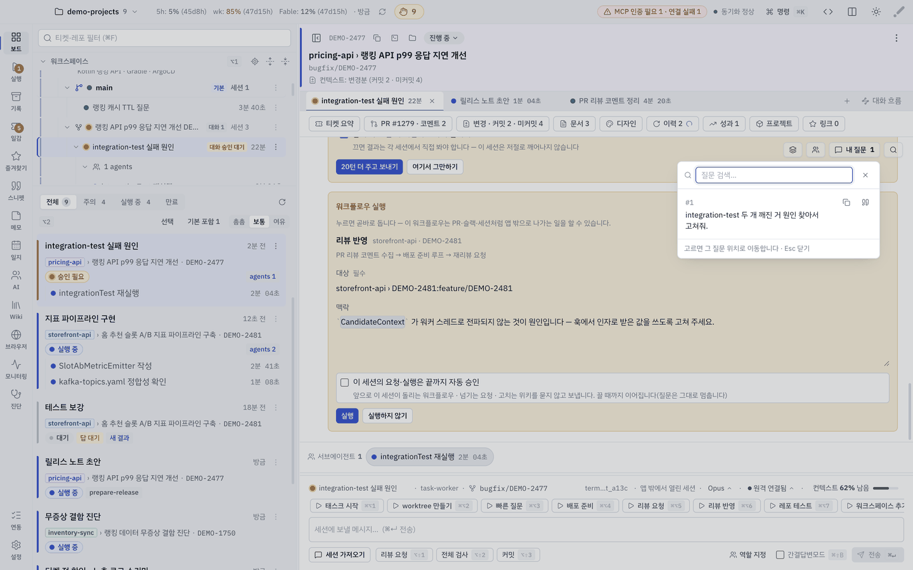The width and height of the screenshot is (913, 570).
Task: Click the code brackets icon in top bar
Action: click(x=828, y=11)
